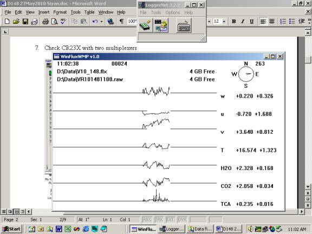Image resolution: width=312 pixels, height=234 pixels.
Task: Click the Undo arrow icon
Action: click(x=95, y=21)
